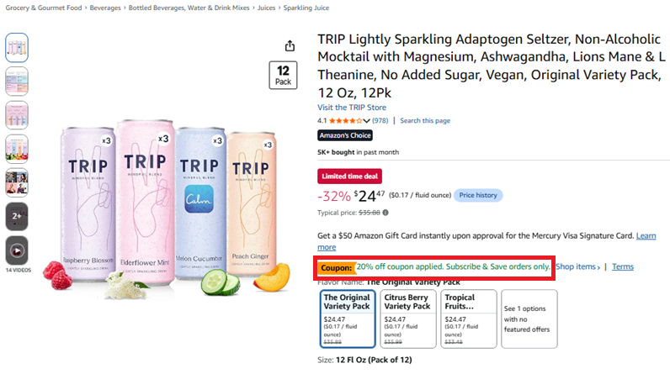Image resolution: width=670 pixels, height=374 pixels.
Task: Open Shop items link with chevron
Action: pyautogui.click(x=578, y=266)
